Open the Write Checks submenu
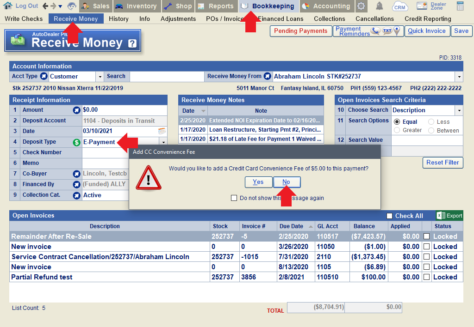This screenshot has height=327, width=474. pos(24,18)
